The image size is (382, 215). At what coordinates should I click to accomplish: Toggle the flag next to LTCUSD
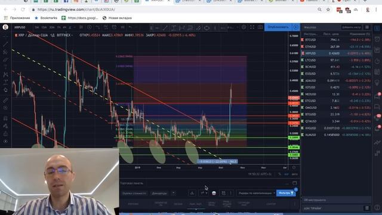303,60
